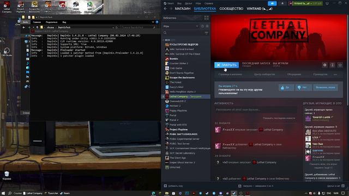The height and width of the screenshot is (196, 349).
Task: Select Escape the Backrooms in the library
Action: click(182, 77)
